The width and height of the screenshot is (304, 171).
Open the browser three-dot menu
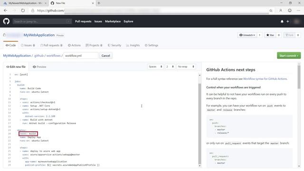[298, 10]
